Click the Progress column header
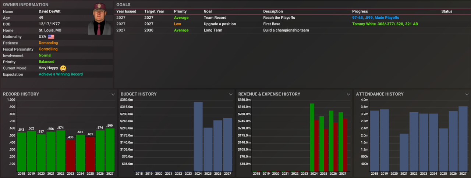 pos(360,11)
